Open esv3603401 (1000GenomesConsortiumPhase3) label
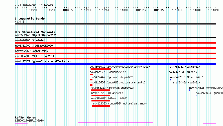The height and width of the screenshot is (126, 223). 120,67
